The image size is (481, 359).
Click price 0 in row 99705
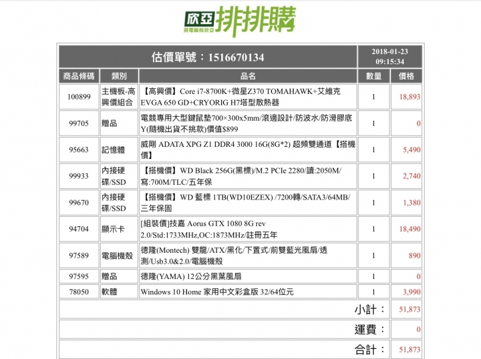[418, 123]
